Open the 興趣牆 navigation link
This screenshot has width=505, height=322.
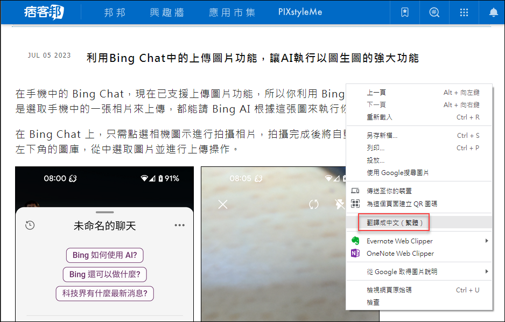(x=167, y=12)
